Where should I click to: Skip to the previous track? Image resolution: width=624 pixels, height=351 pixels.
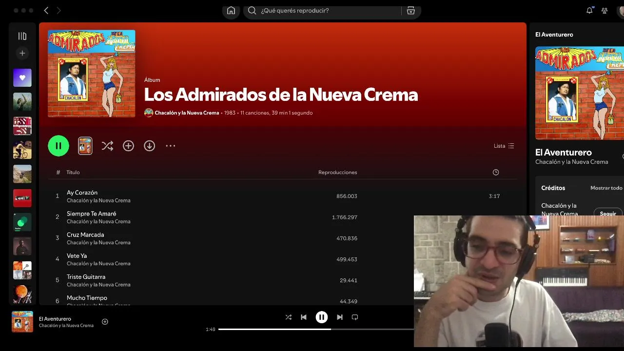coord(304,317)
